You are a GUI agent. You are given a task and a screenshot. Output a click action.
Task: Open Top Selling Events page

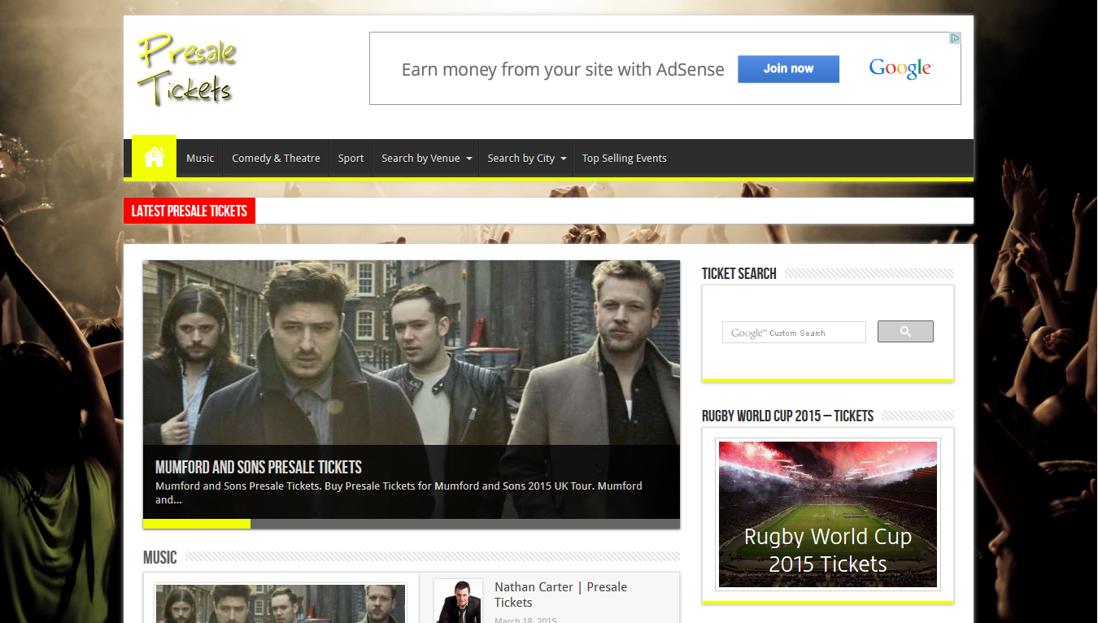[x=624, y=159]
